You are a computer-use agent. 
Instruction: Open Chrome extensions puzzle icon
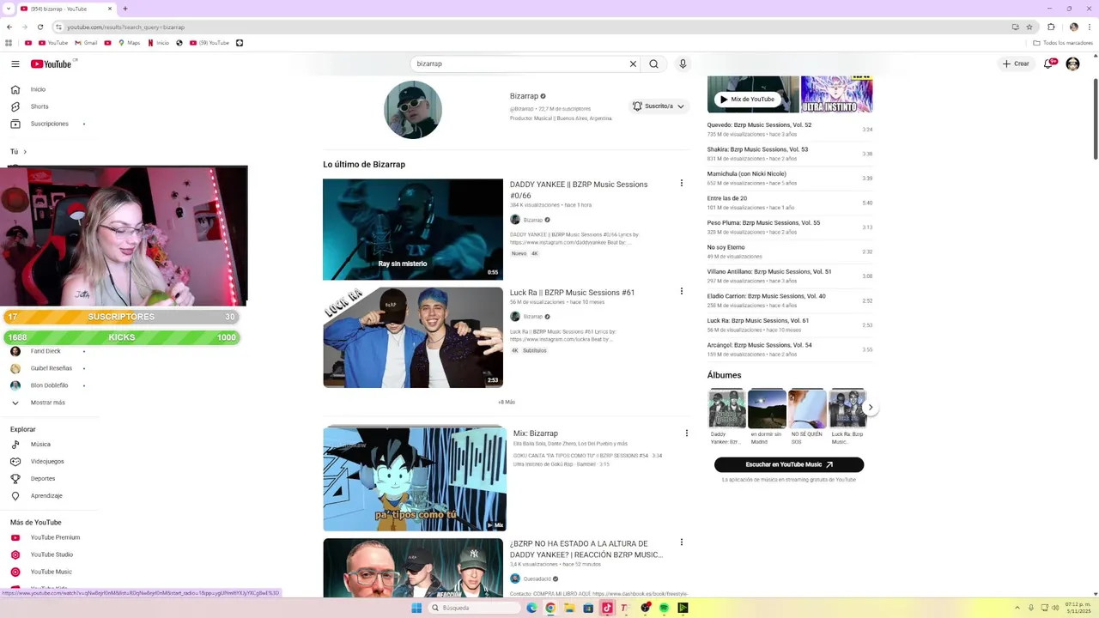coord(1049,27)
